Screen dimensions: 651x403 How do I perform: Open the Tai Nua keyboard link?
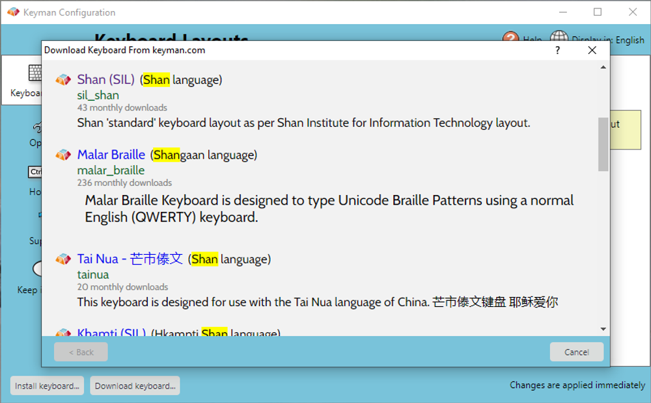click(130, 259)
